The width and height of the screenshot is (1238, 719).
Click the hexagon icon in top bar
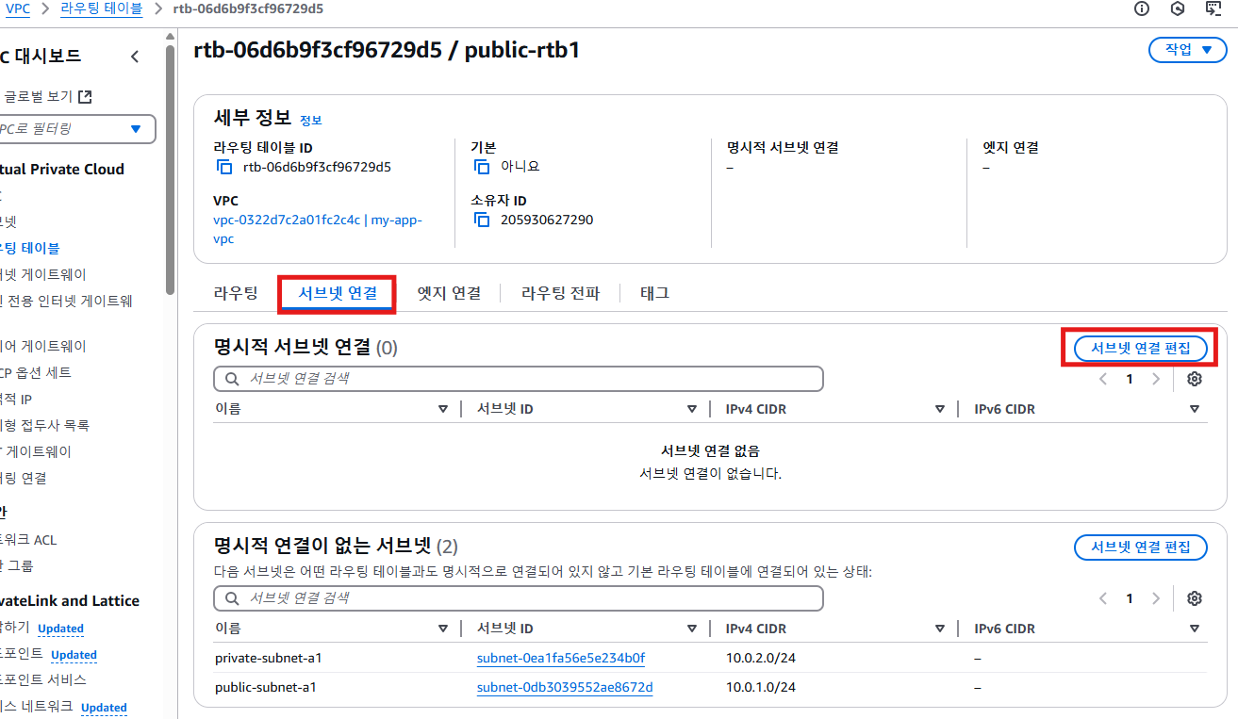pyautogui.click(x=1178, y=8)
